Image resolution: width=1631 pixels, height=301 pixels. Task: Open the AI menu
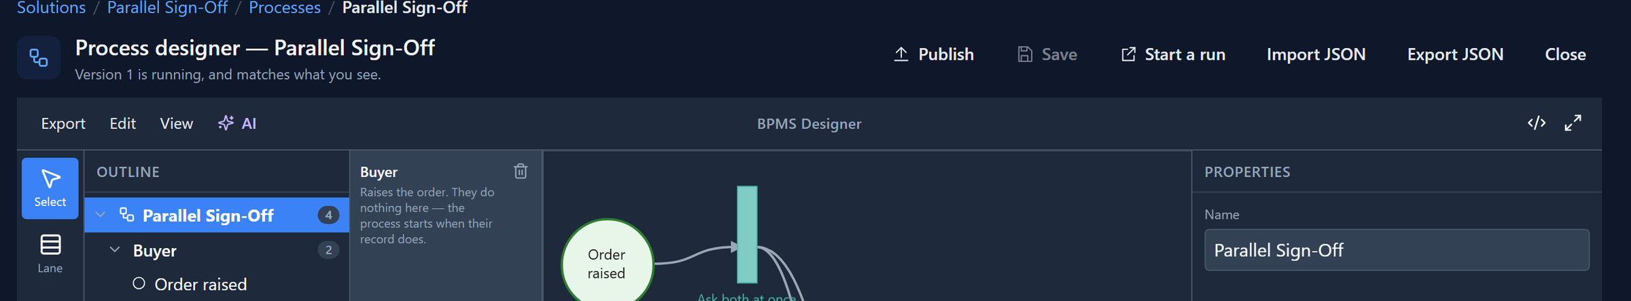coord(237,123)
